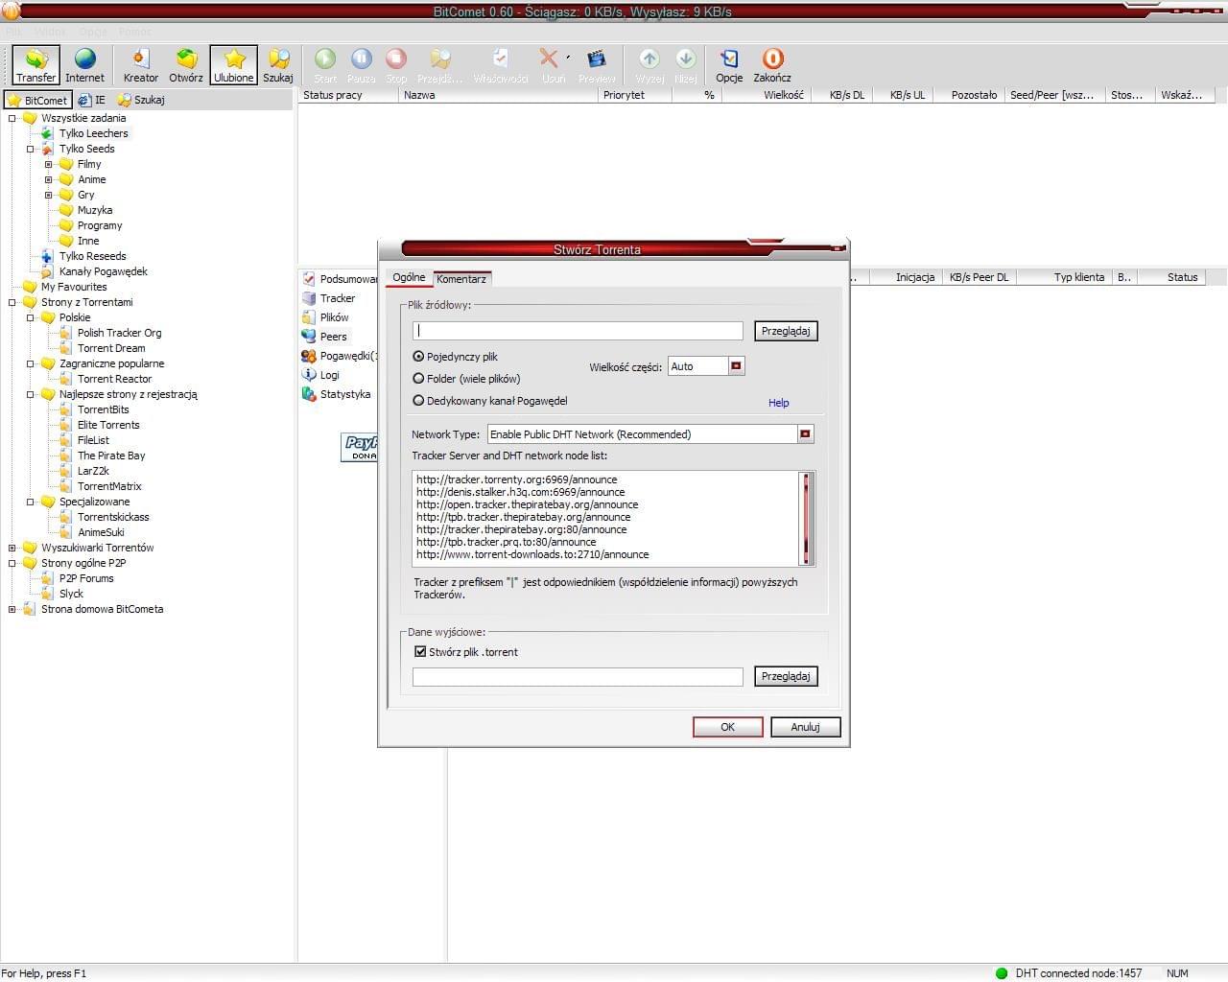Click the Stop toolbar icon
The width and height of the screenshot is (1228, 982).
[x=396, y=64]
